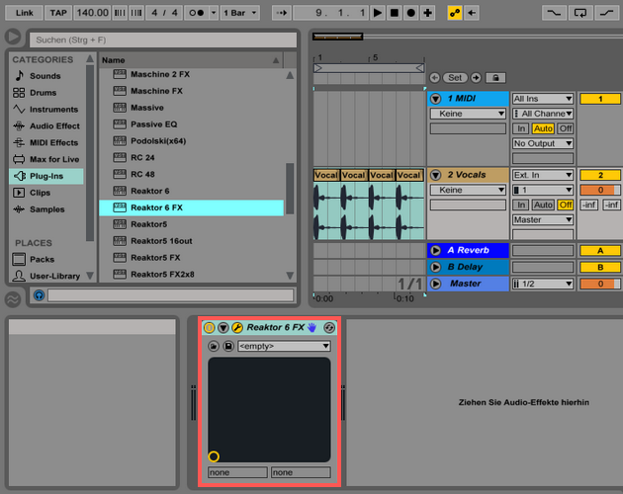Open All Channels dropdown on MIDI track
623x494 pixels.
pos(543,114)
